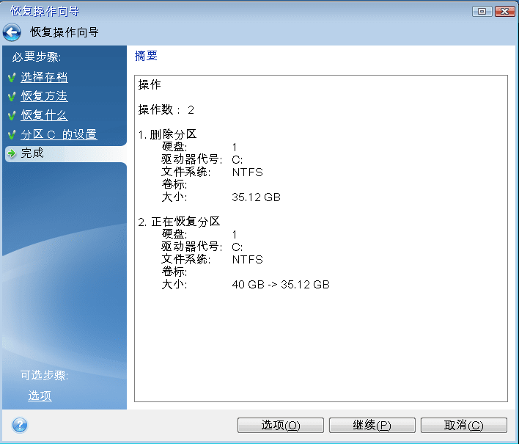This screenshot has width=519, height=444.
Task: Open 选项 under optional steps in sidebar
Action: coord(40,396)
